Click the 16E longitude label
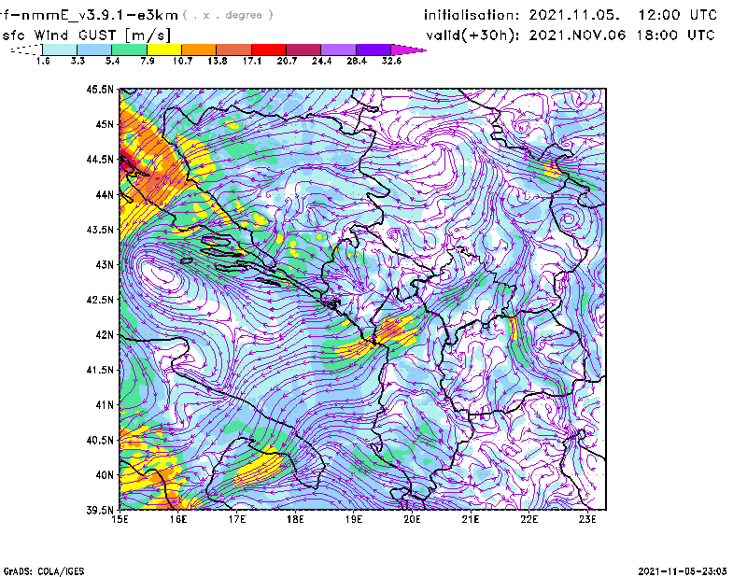 click(x=178, y=519)
